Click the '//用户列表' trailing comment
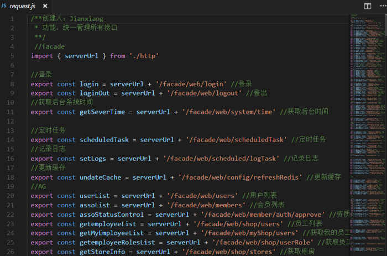The image size is (387, 256). 260,196
